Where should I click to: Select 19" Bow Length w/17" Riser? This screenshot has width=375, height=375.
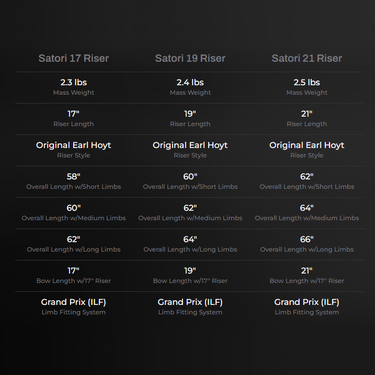190,271
